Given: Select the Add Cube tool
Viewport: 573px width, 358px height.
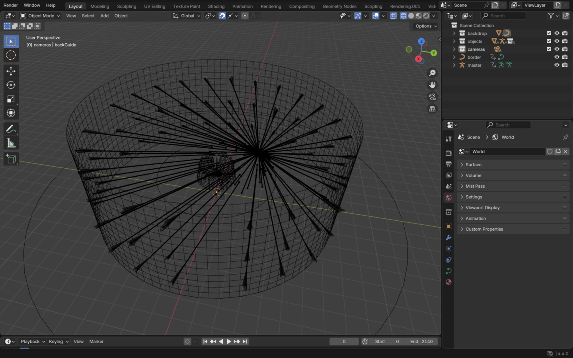Looking at the screenshot, I should pos(11,159).
